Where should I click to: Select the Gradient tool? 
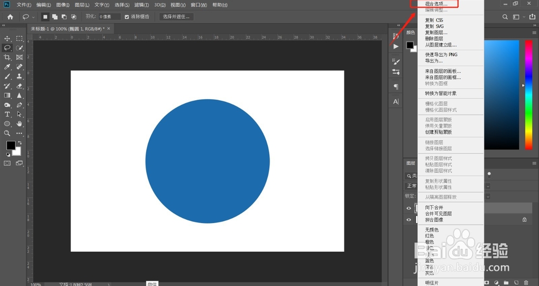click(7, 95)
